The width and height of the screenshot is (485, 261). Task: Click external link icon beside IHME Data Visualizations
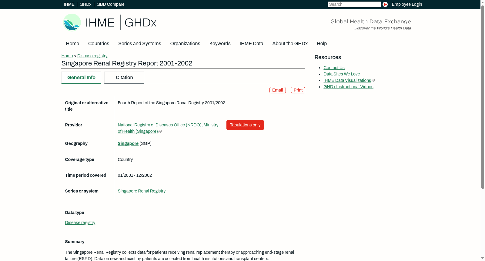point(373,81)
